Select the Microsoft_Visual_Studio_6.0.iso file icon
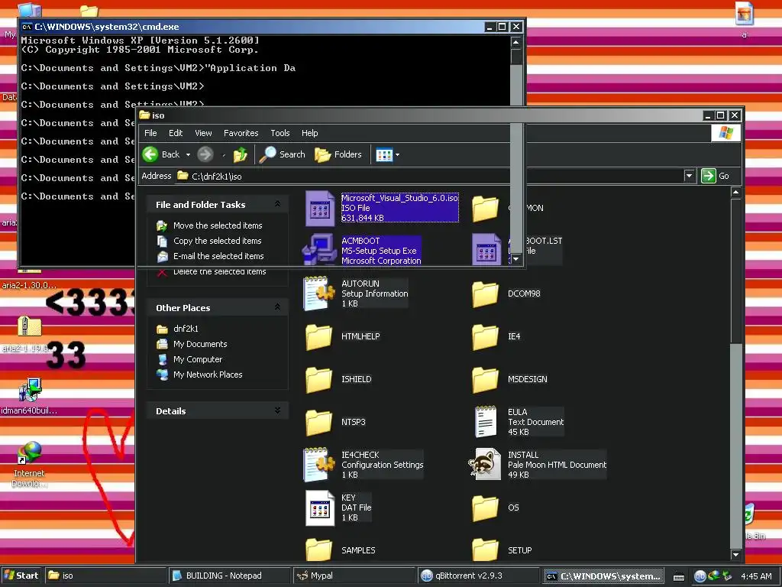 click(x=320, y=208)
